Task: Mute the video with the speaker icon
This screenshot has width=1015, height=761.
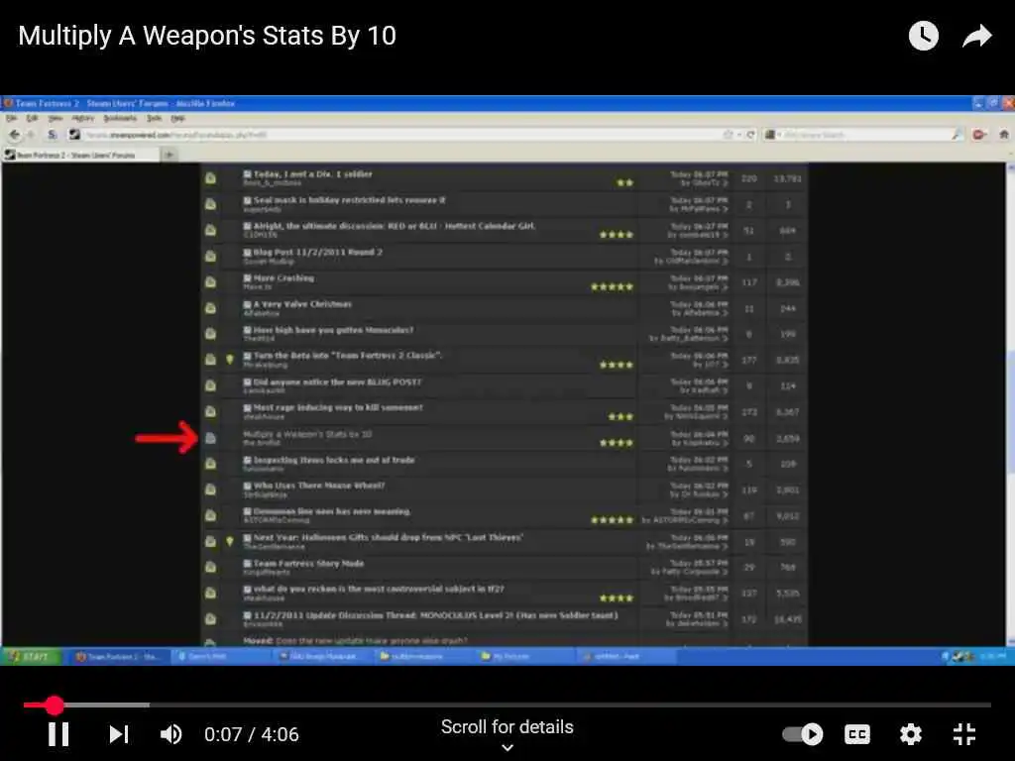Action: coord(170,734)
